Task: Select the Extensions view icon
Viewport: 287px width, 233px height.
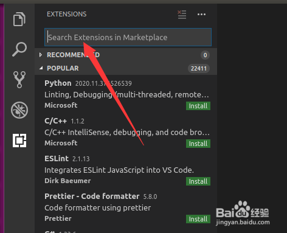Action: 19,141
